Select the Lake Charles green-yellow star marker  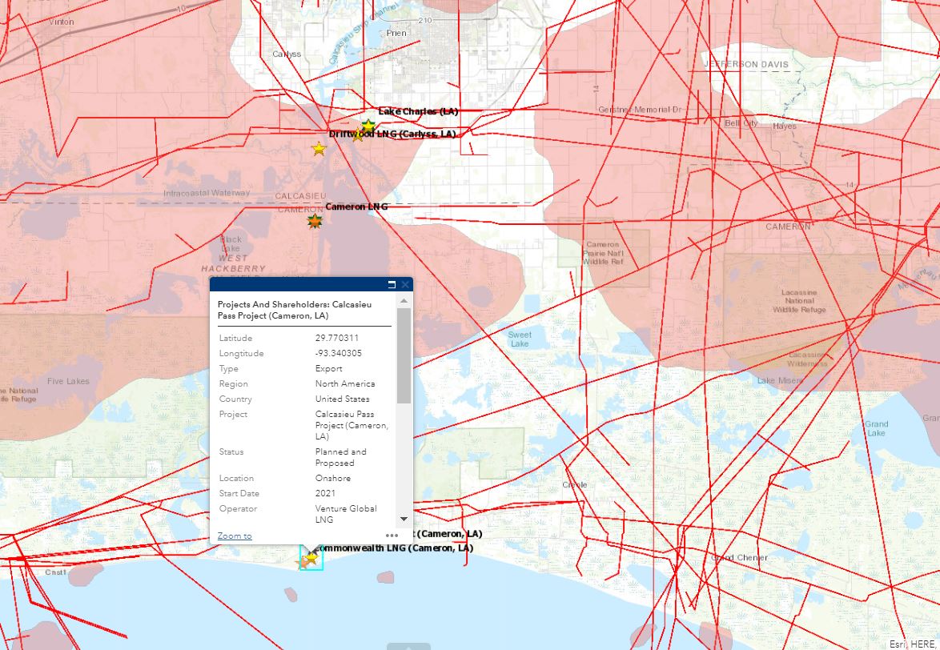point(368,126)
